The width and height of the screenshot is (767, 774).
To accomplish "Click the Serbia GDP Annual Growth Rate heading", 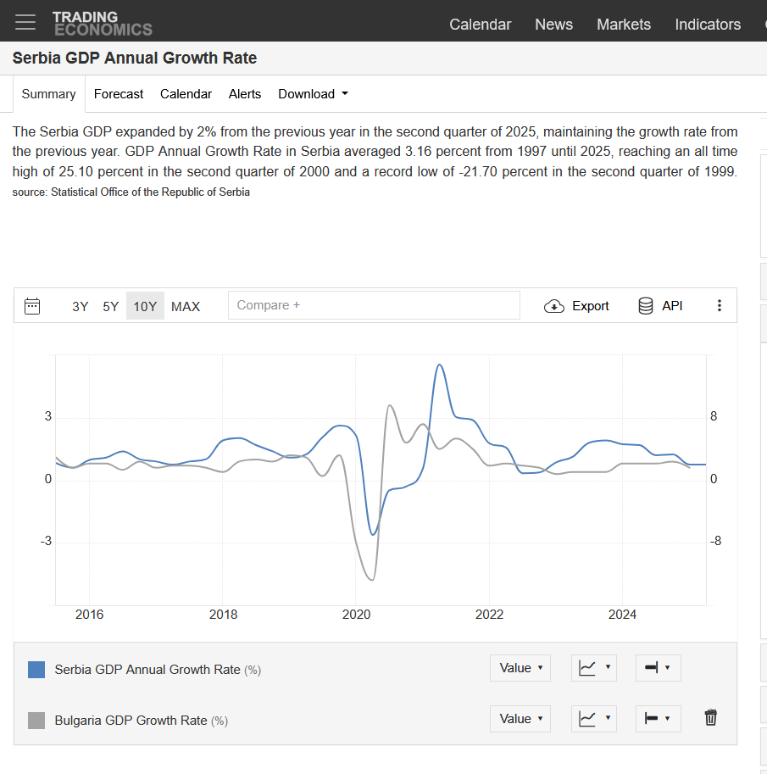I will coord(134,58).
